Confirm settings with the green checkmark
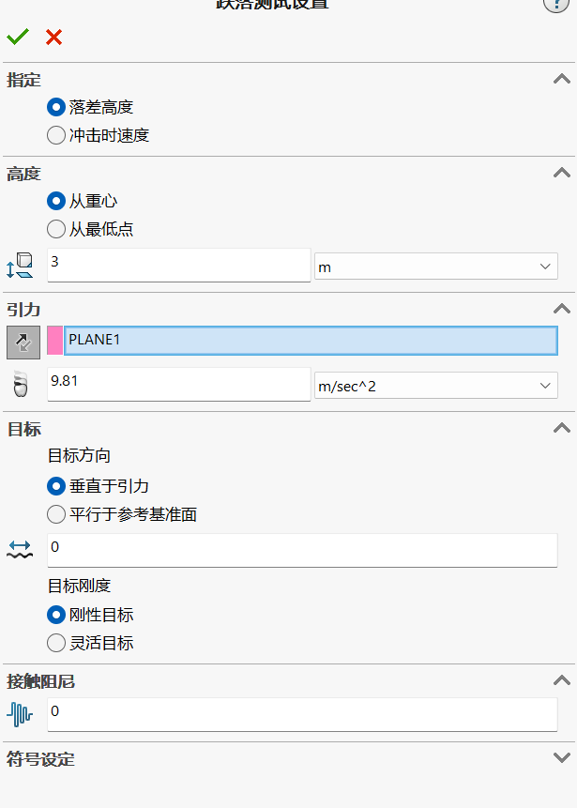577x808 pixels. 18,37
